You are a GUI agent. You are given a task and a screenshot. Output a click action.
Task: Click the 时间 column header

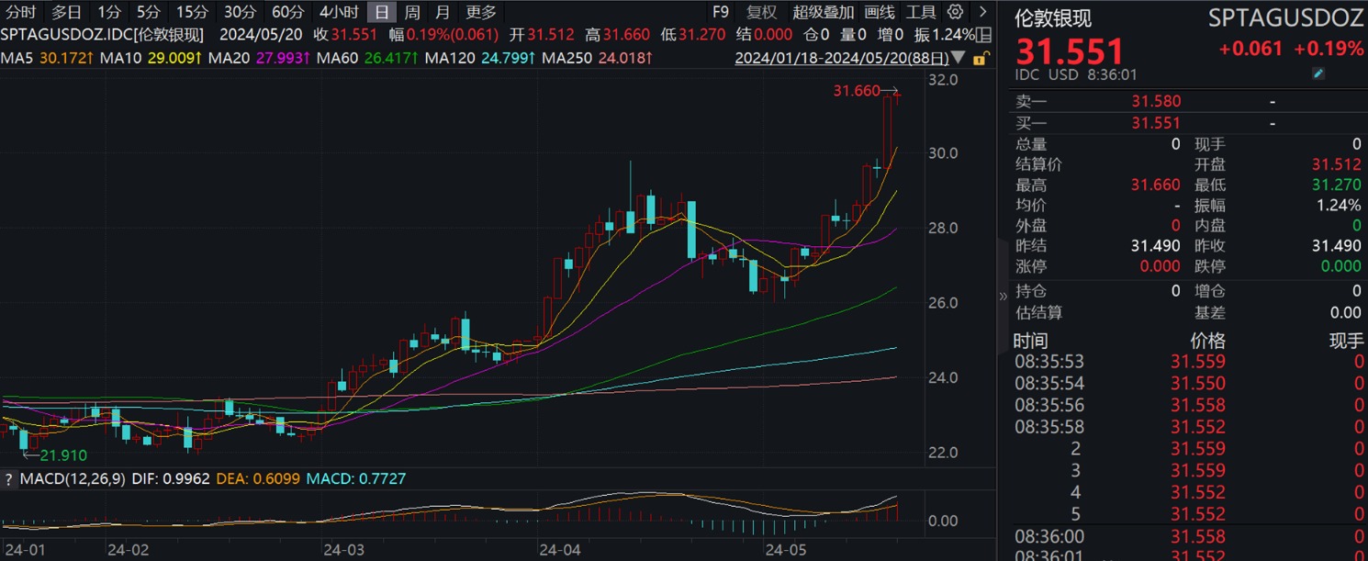1030,341
